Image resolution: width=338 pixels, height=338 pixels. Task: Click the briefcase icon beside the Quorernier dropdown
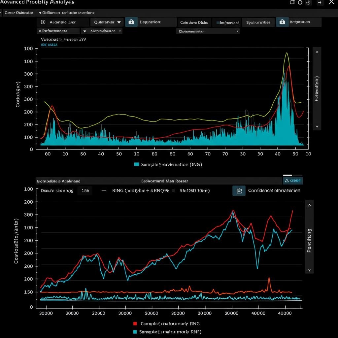coord(131,22)
